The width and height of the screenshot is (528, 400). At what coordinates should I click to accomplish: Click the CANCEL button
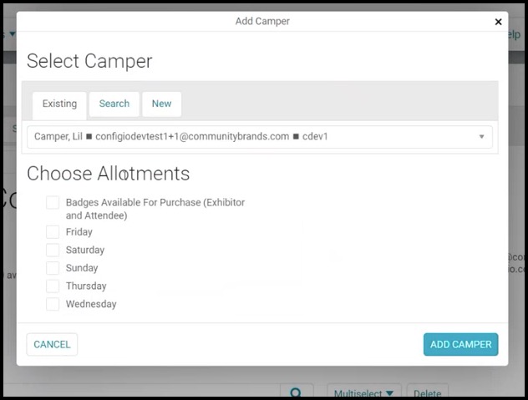[x=52, y=344]
